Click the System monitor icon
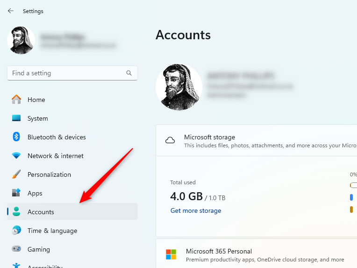The width and height of the screenshot is (357, 268). coord(16,118)
